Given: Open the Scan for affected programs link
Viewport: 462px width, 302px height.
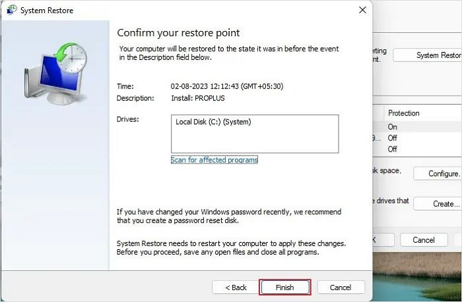Looking at the screenshot, I should click(x=214, y=160).
